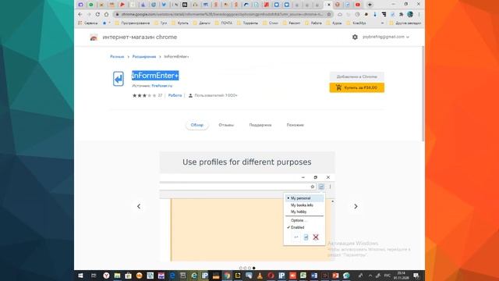Open the Chrome profile avatar

(410, 14)
